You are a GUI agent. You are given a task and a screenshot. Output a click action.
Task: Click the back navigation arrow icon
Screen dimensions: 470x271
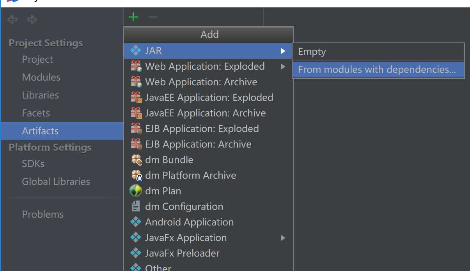(12, 19)
